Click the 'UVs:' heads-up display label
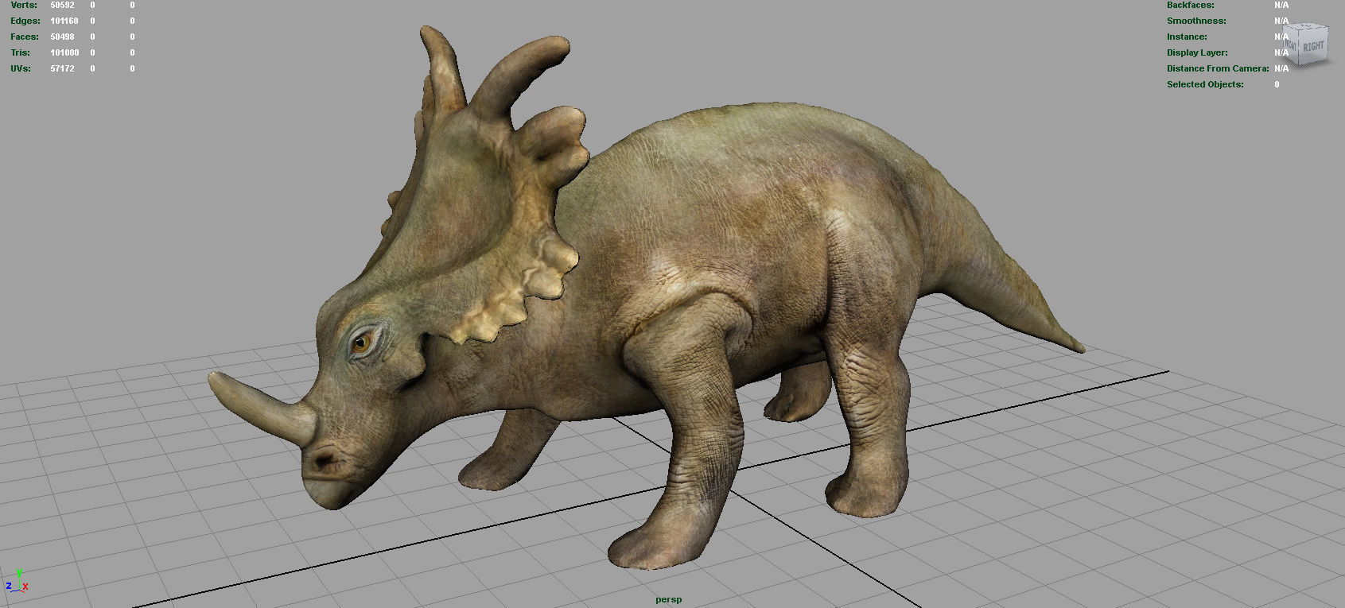 (x=21, y=68)
